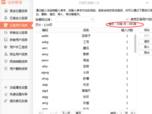This screenshot has width=152, height=114.
Task: Open 五笔定义短语 section
Action: tap(17, 18)
